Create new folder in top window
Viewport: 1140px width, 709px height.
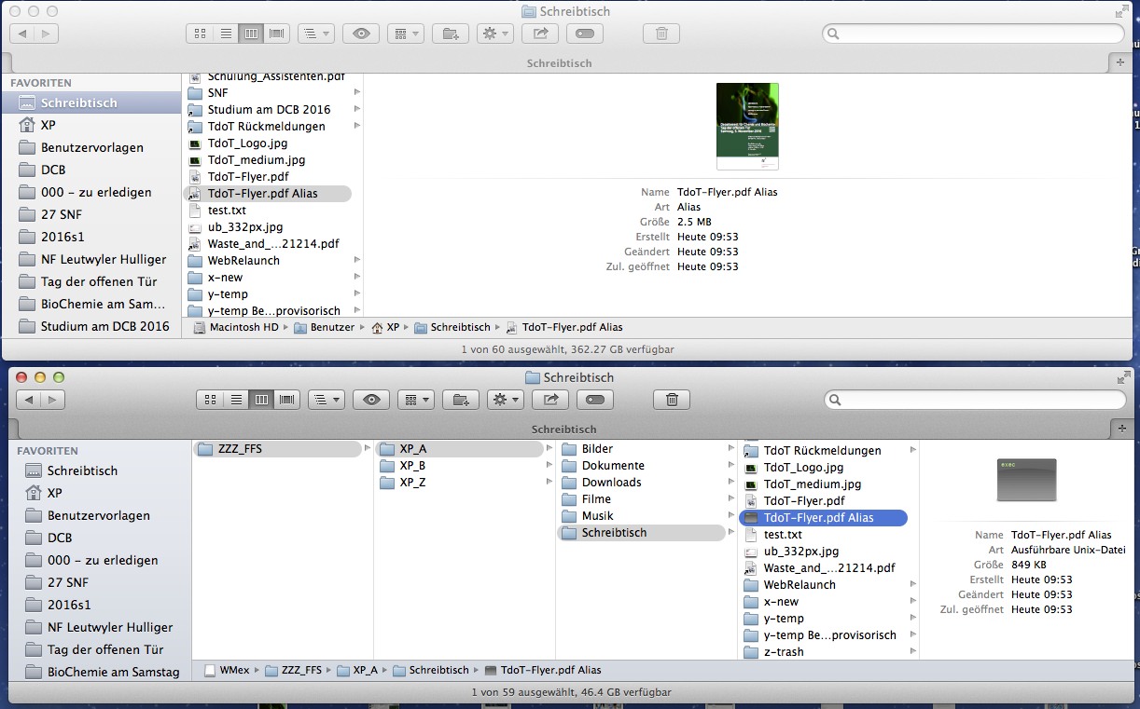[x=451, y=34]
